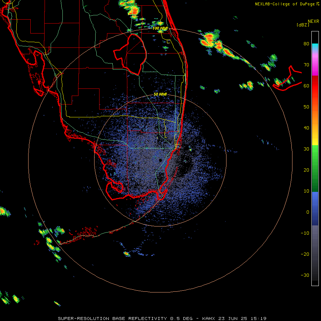
Task: Click the 15:19 timestamp in the caption
Action: pos(259,319)
